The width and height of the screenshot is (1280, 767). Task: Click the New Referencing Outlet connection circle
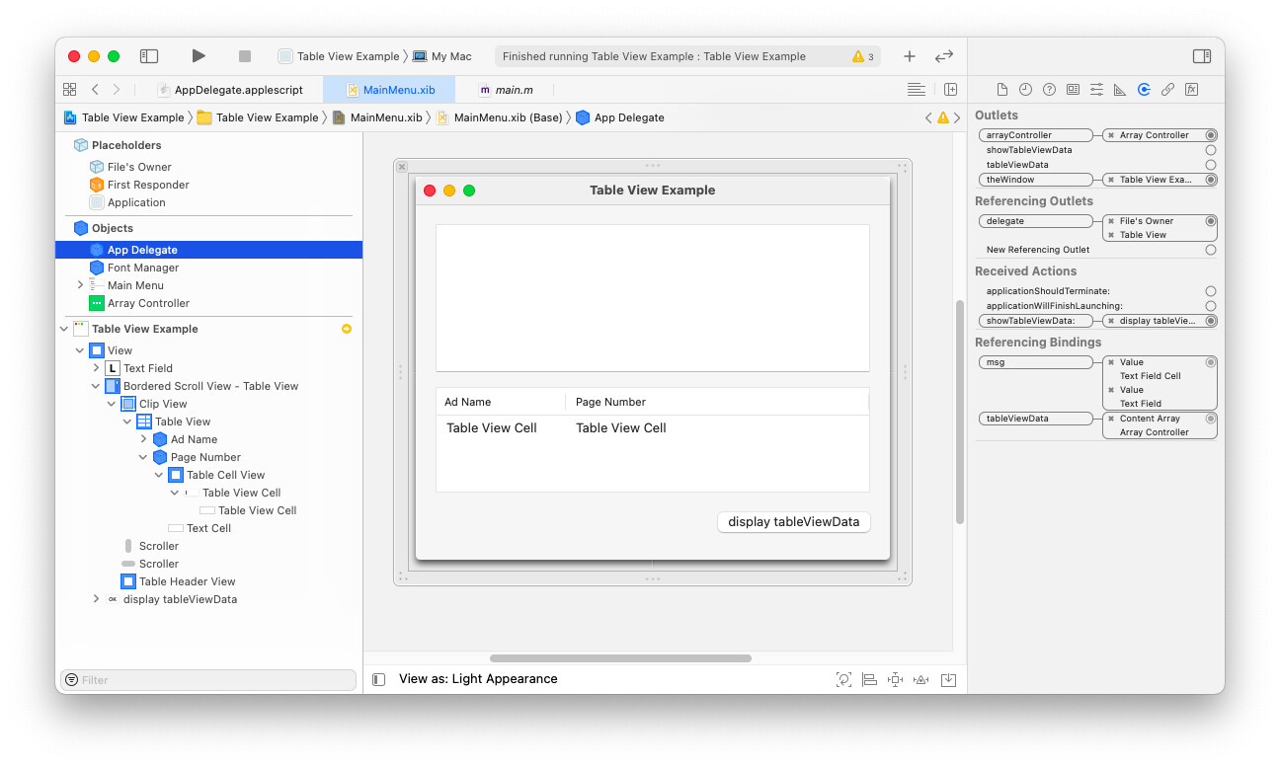click(1211, 250)
